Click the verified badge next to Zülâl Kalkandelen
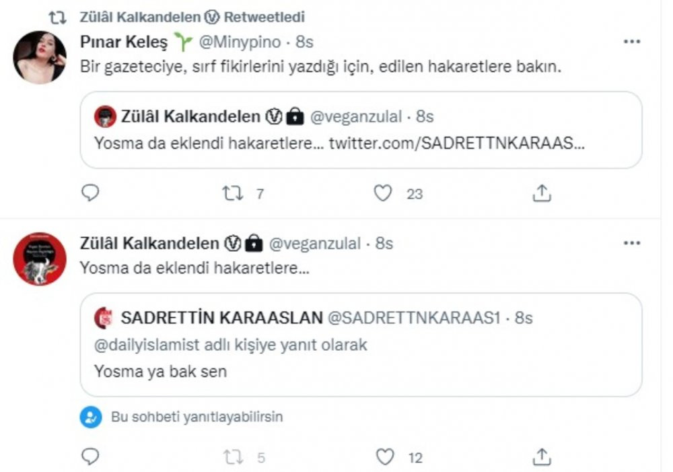The height and width of the screenshot is (472, 673). [232, 244]
